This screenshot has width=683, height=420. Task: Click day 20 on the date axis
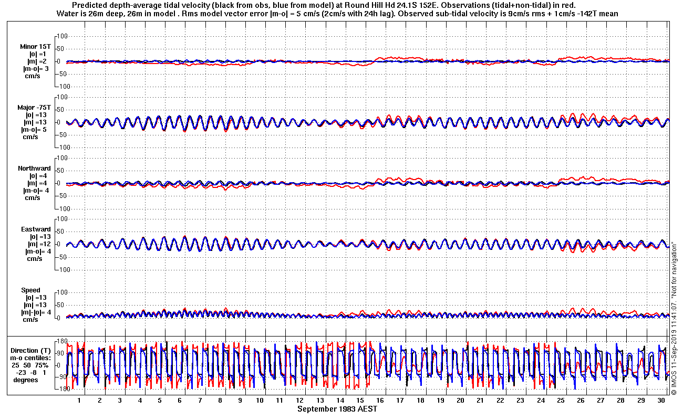(461, 401)
